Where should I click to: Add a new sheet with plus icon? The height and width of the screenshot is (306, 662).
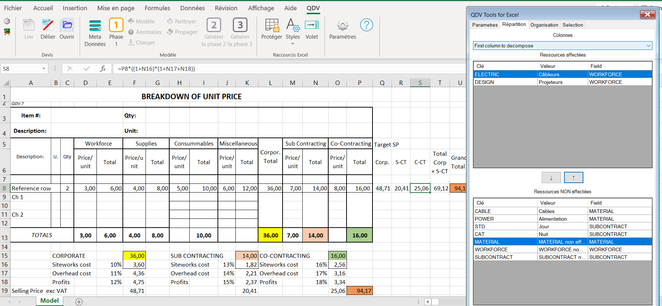[79, 302]
